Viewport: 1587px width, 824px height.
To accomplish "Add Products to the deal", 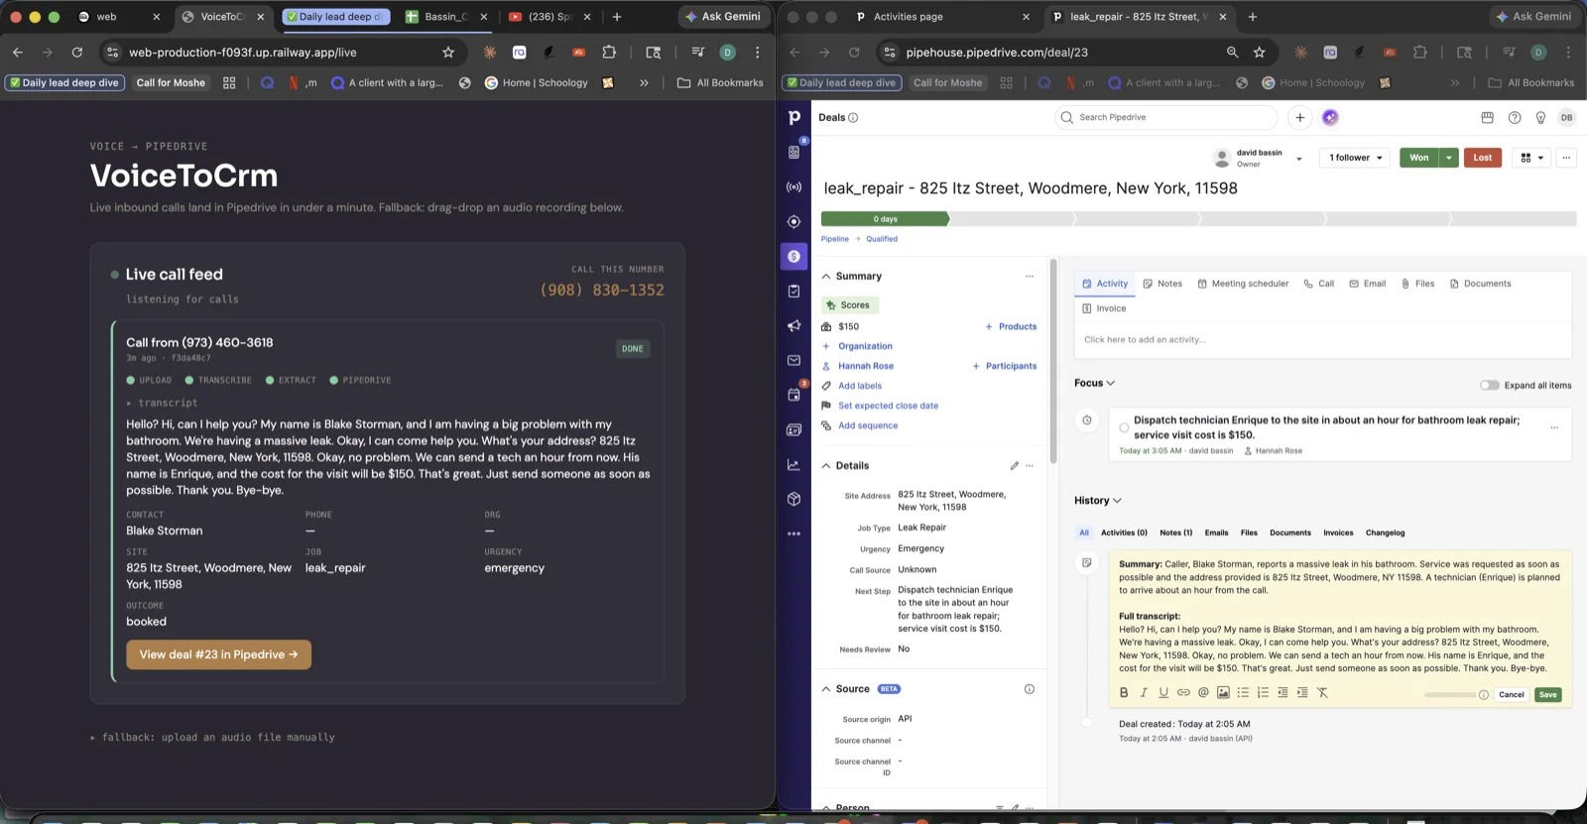I will [1011, 326].
